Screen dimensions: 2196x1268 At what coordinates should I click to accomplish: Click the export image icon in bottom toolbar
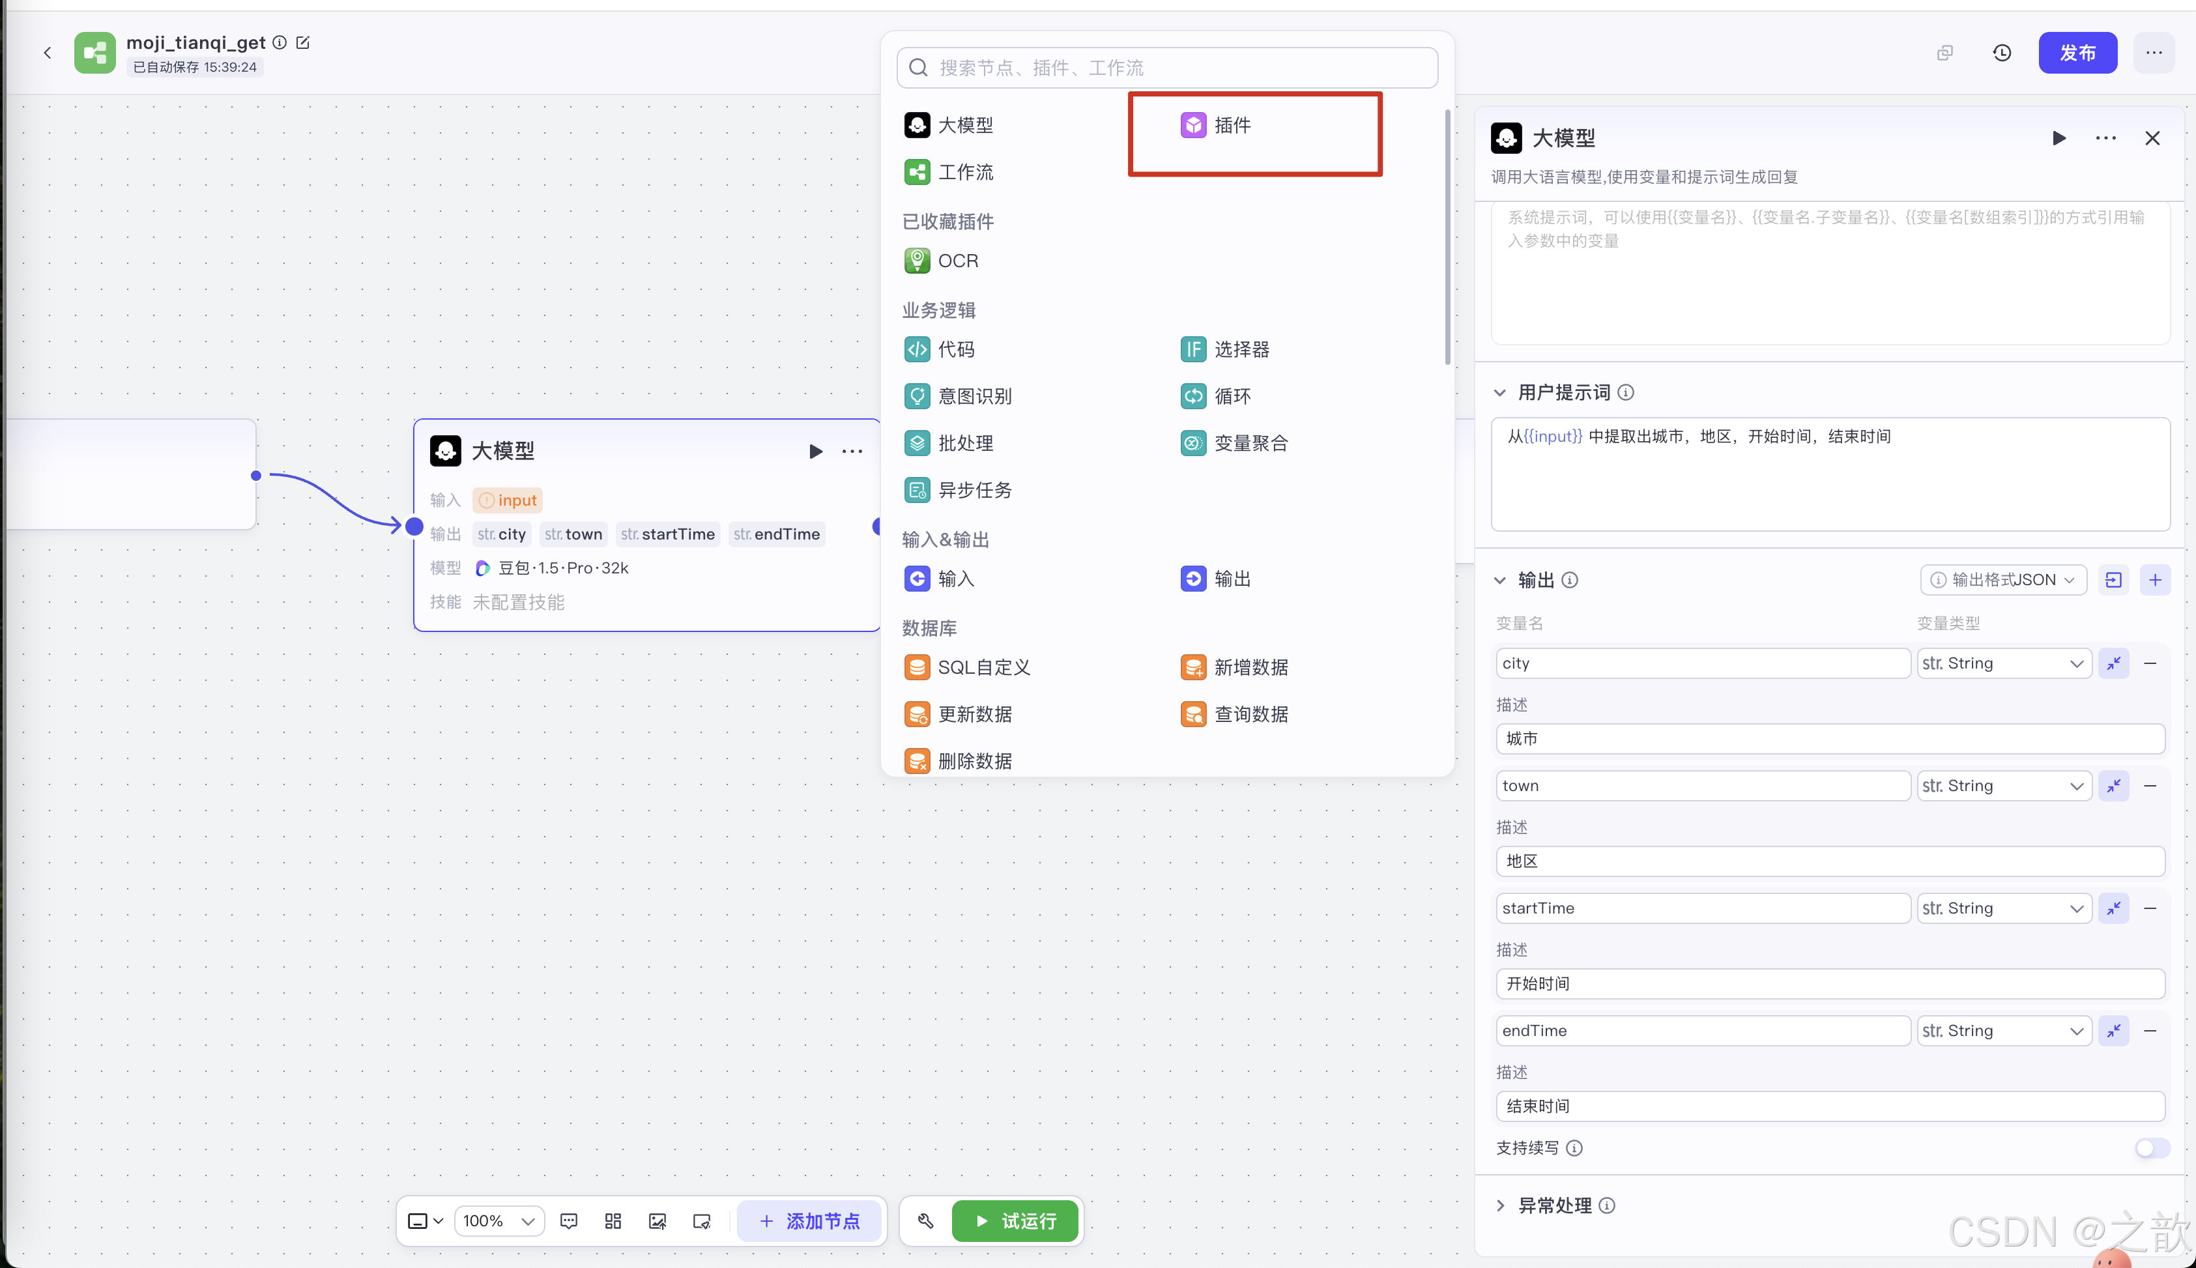657,1221
